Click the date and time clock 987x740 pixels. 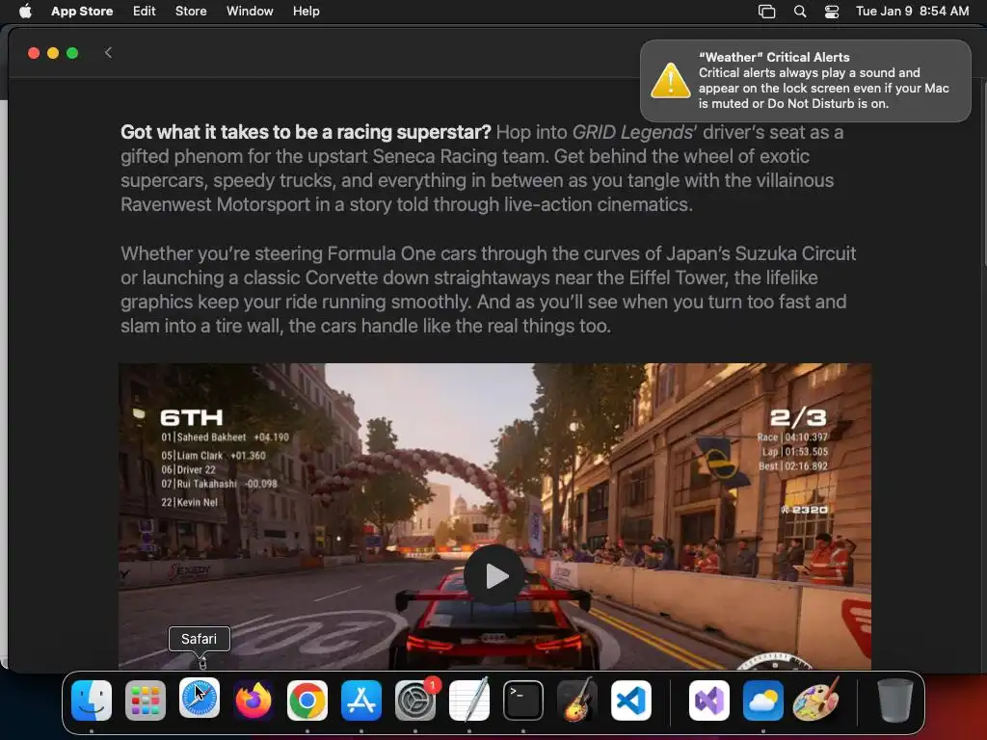coord(912,11)
